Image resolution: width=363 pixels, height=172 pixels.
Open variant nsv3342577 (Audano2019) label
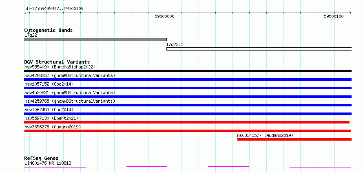point(265,135)
